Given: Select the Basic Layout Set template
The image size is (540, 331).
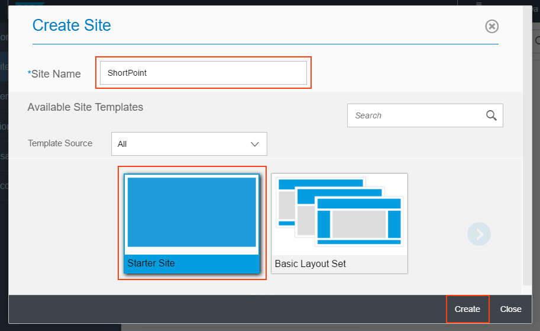Looking at the screenshot, I should pyautogui.click(x=339, y=223).
